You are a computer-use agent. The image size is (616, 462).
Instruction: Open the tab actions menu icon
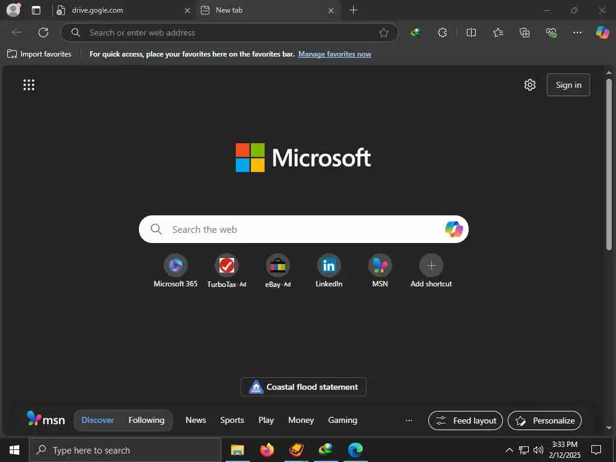35,10
